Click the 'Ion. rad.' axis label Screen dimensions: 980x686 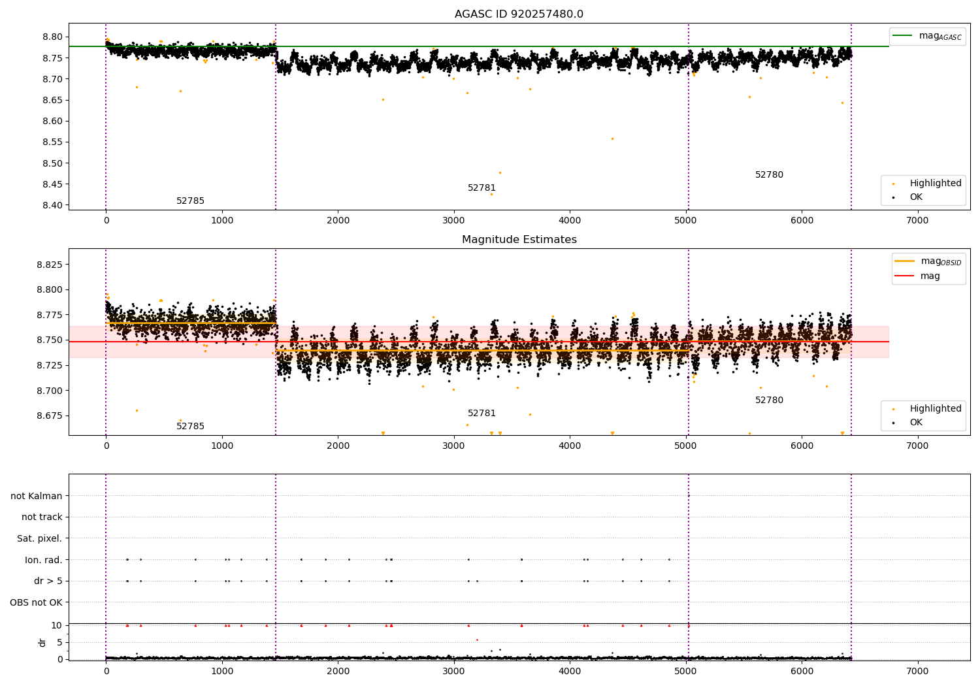click(44, 560)
